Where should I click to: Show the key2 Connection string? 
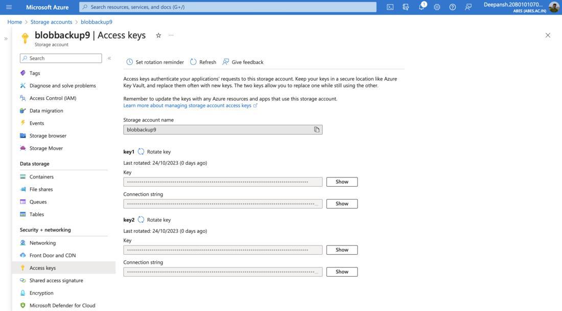pyautogui.click(x=342, y=272)
